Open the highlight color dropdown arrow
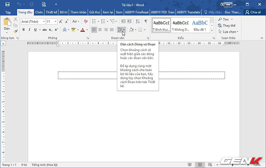Image resolution: width=266 pixels, height=168 pixels. coord(78,30)
